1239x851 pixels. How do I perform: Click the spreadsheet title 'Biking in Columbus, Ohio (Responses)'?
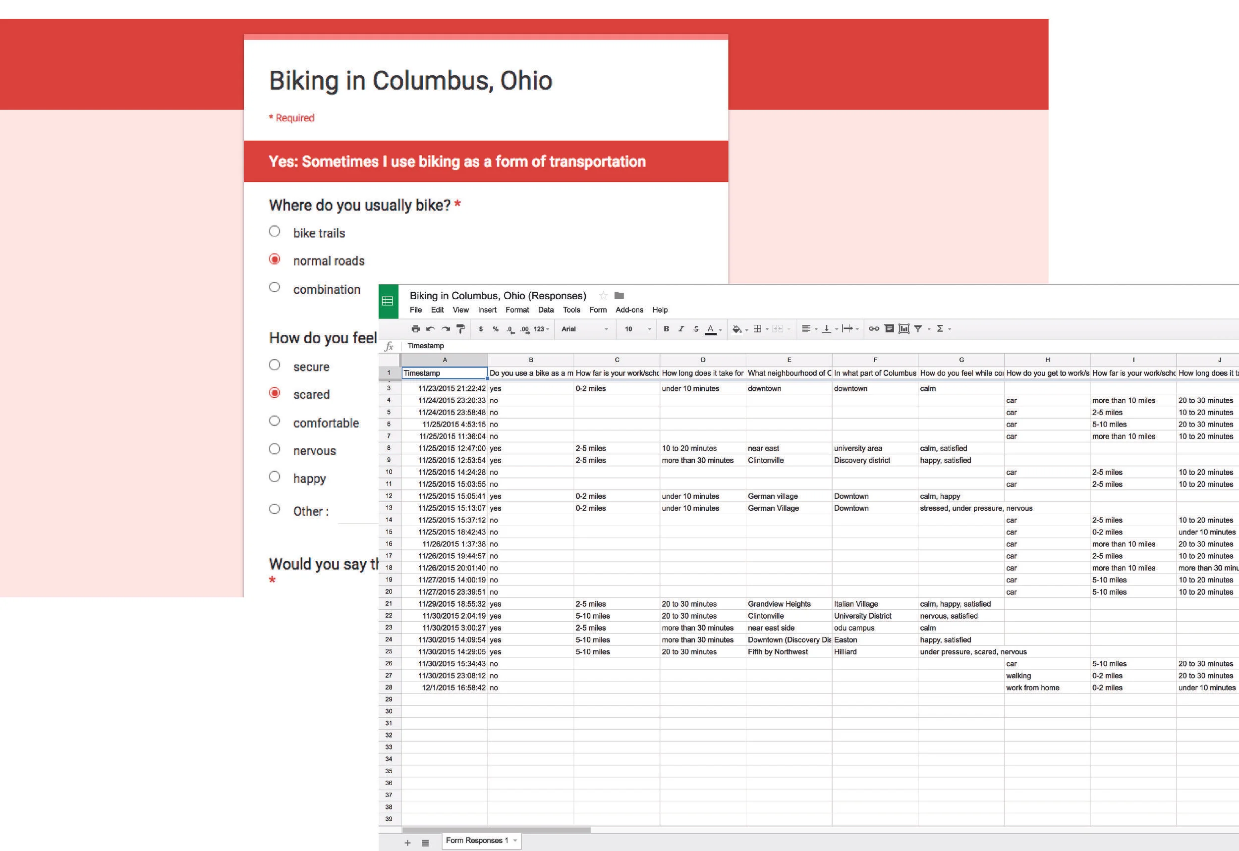(x=498, y=295)
